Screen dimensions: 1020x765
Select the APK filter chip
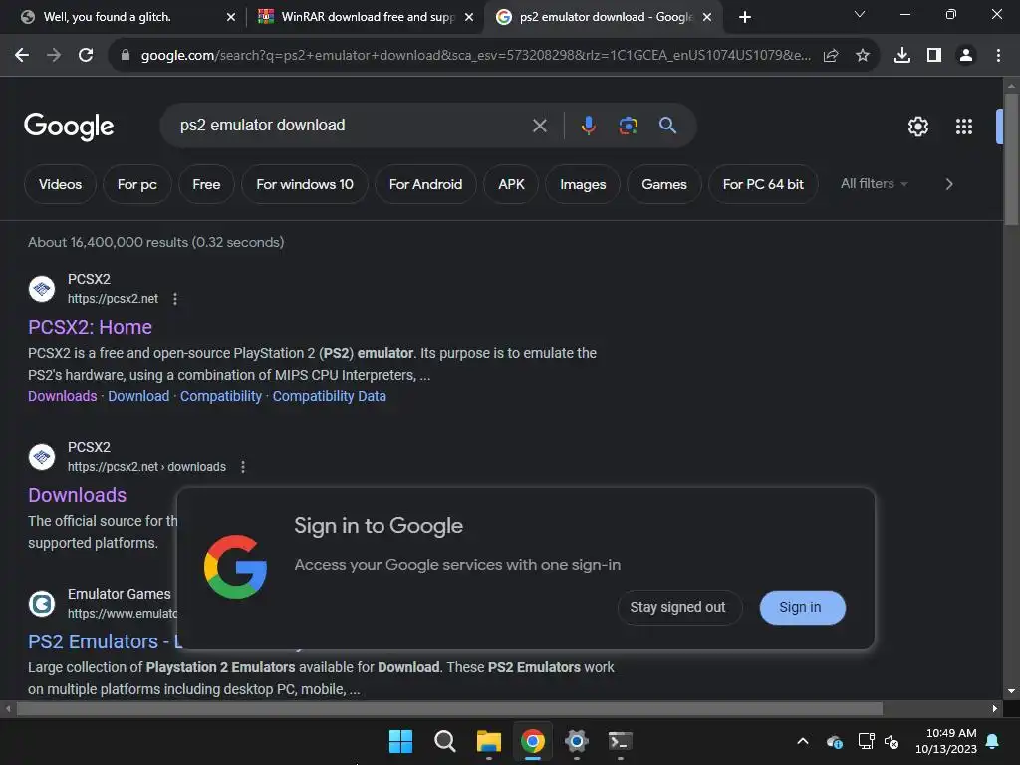point(511,184)
